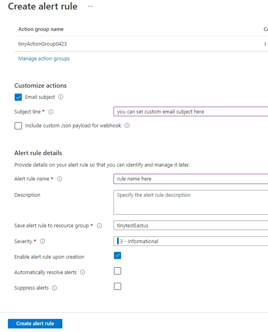Click the Alert rule name field
The image size is (268, 332).
191,179
